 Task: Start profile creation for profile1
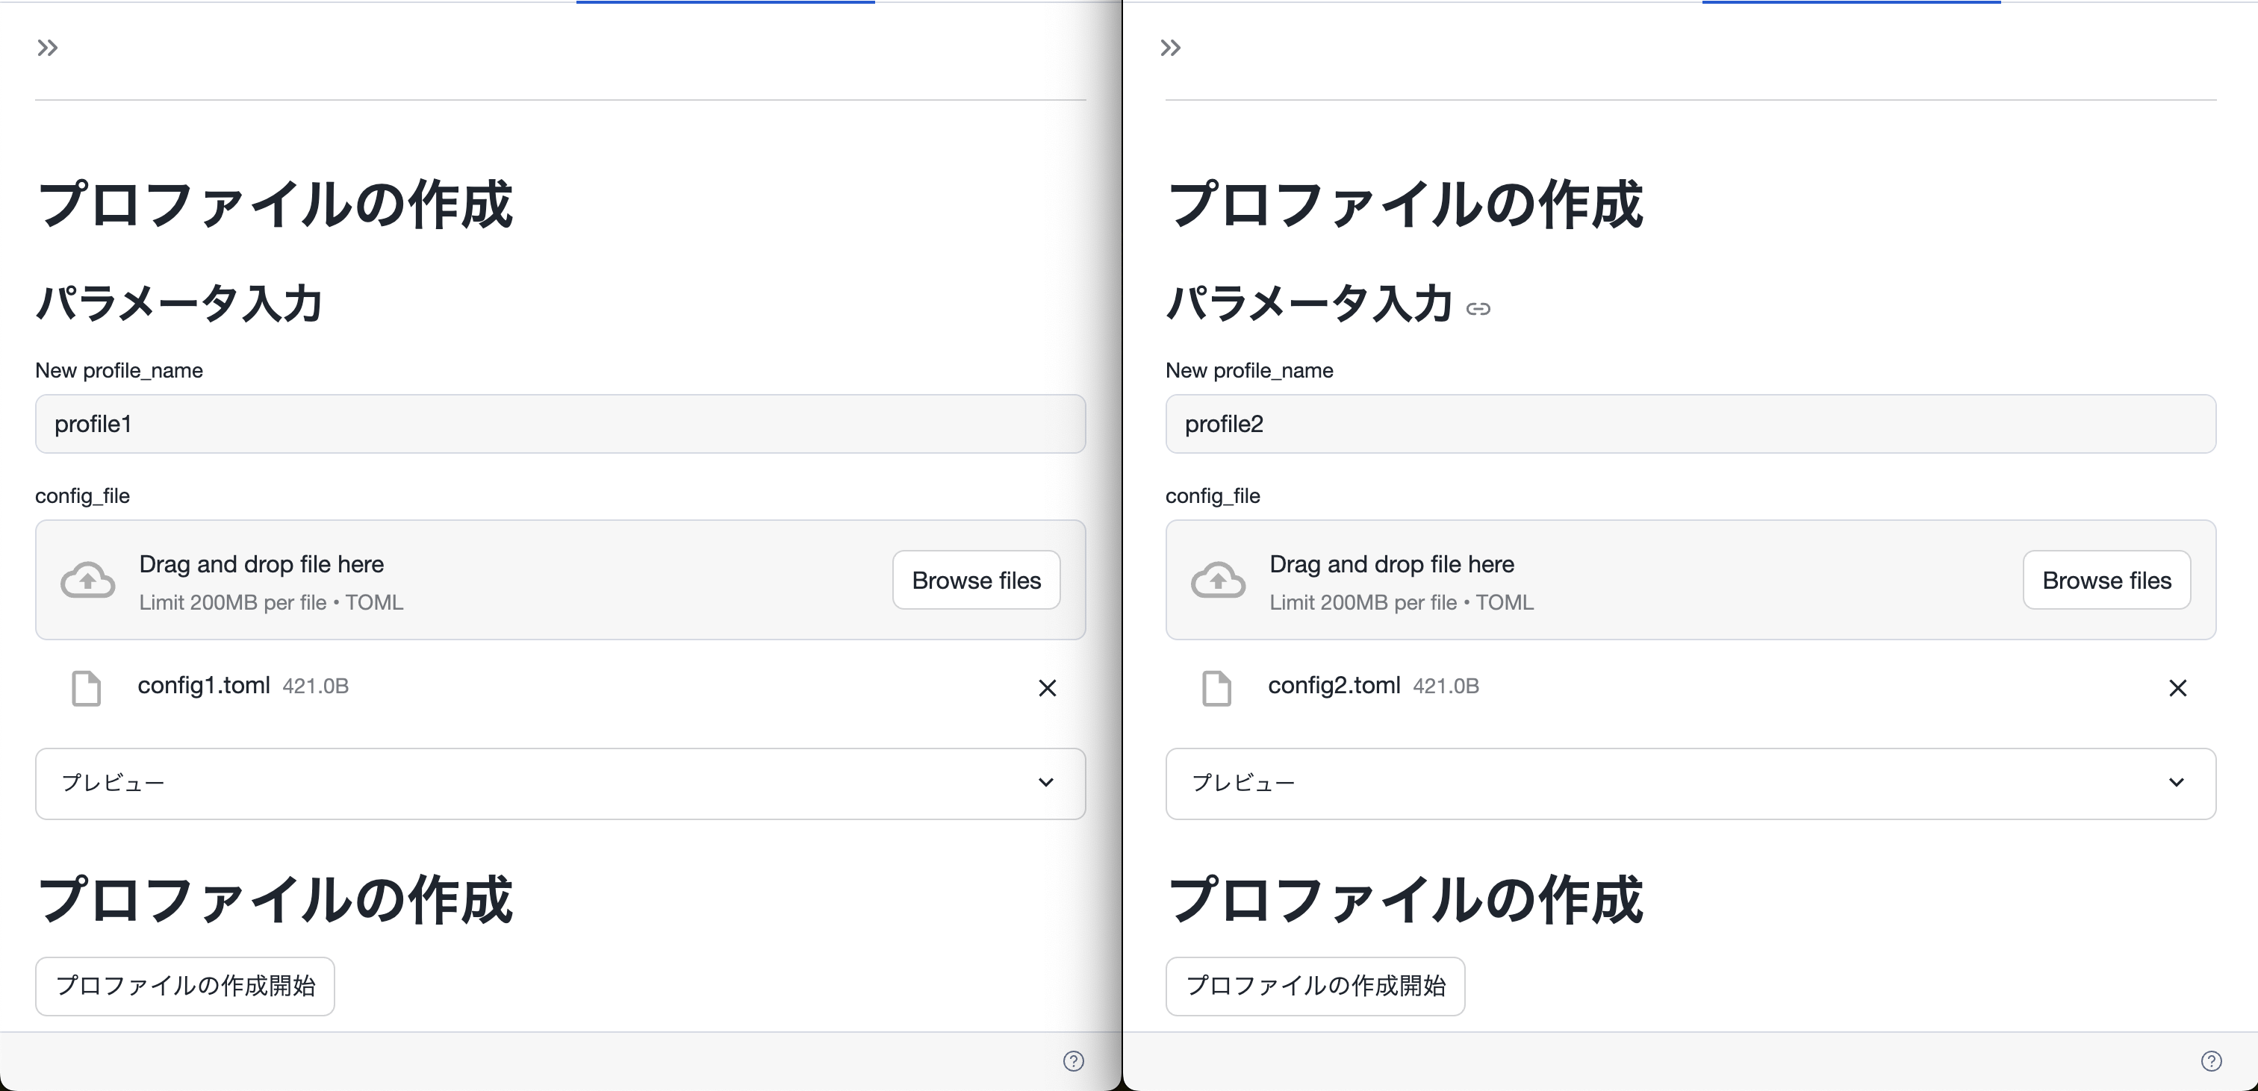pos(185,986)
